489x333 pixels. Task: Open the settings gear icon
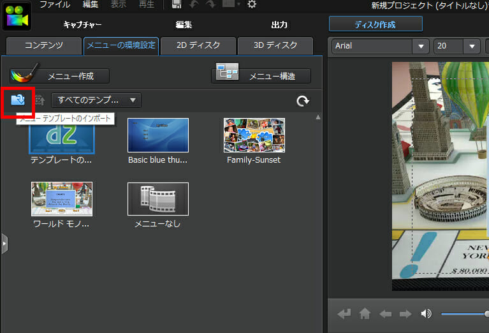click(252, 4)
